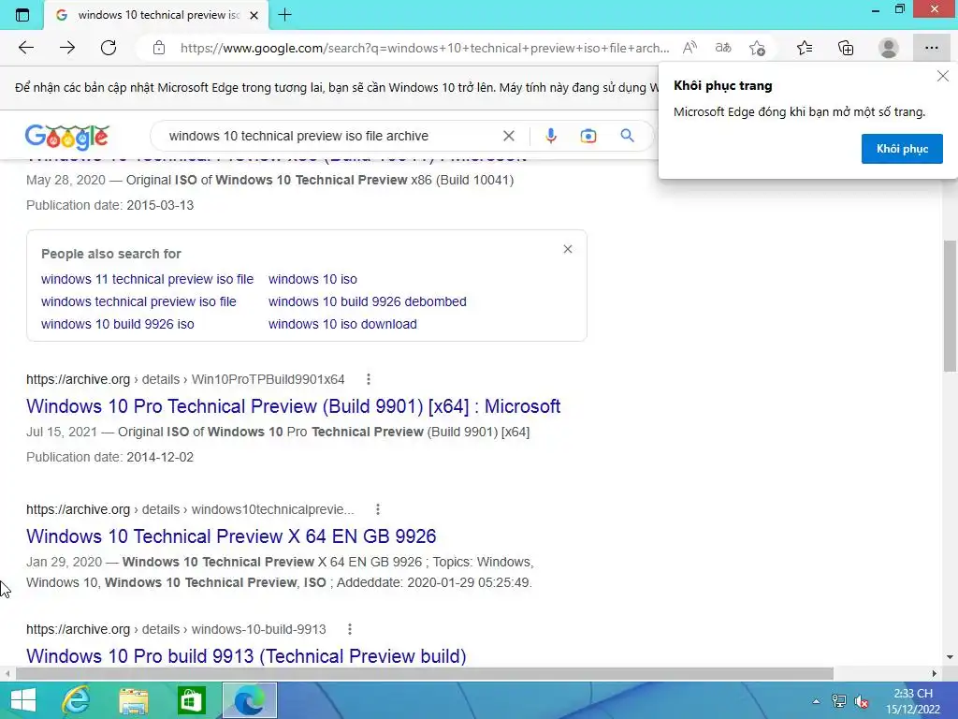
Task: Open Windows 10 Technical Preview X 64 EN GB 9926
Action: 231,536
